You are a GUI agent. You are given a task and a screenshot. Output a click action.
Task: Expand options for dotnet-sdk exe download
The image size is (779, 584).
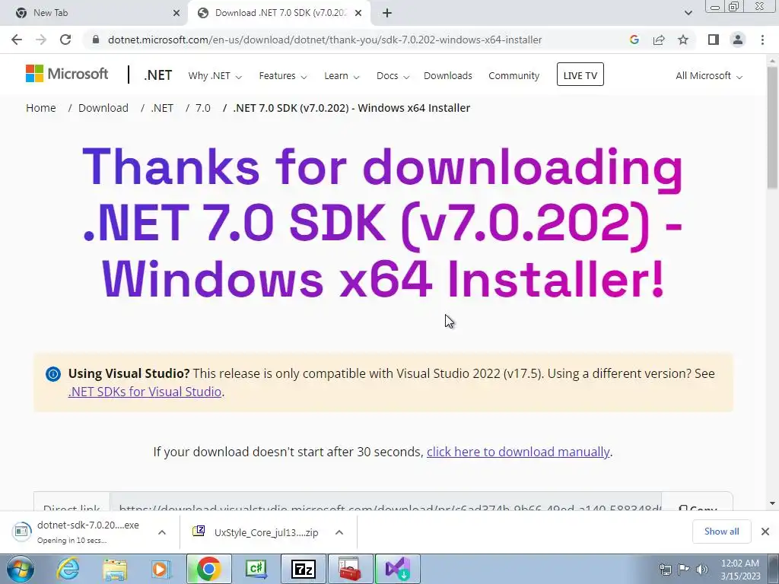coord(162,532)
